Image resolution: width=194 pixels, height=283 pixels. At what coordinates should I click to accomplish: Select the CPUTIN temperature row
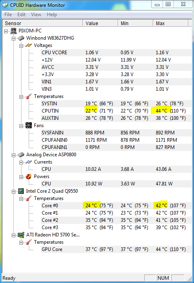coord(116,111)
